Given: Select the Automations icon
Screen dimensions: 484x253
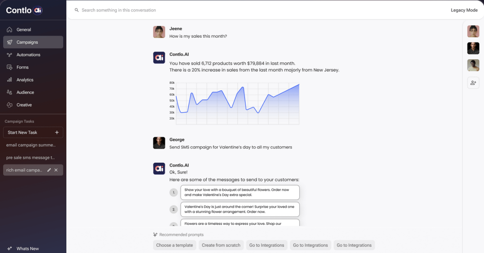Looking at the screenshot, I should point(9,54).
